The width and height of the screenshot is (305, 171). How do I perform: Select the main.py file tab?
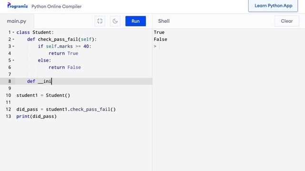point(17,21)
